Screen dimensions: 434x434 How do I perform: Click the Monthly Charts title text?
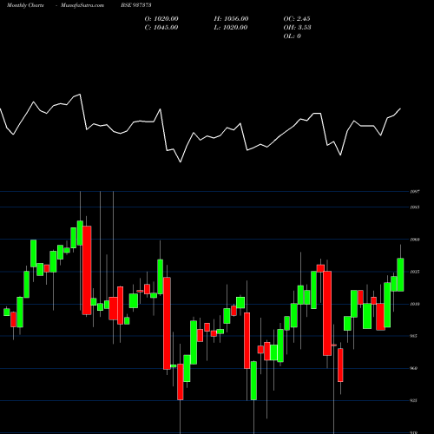click(x=25, y=5)
